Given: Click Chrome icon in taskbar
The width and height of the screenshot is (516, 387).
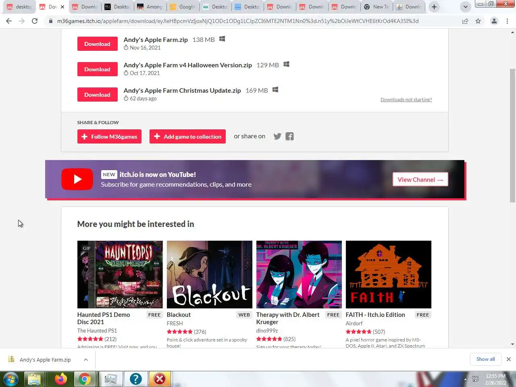Looking at the screenshot, I should tap(85, 379).
